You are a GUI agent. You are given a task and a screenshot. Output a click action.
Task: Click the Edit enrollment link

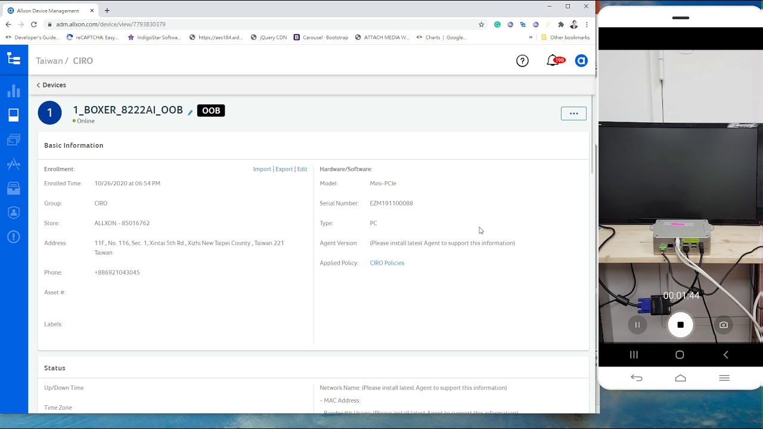[x=302, y=169]
